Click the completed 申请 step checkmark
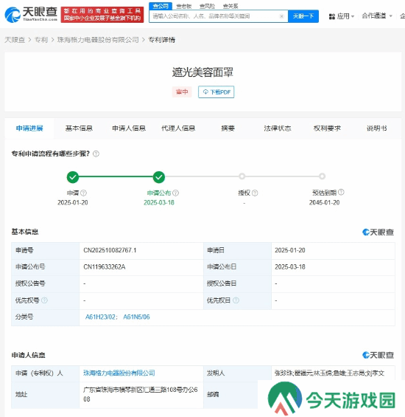The width and height of the screenshot is (405, 417). pyautogui.click(x=73, y=177)
